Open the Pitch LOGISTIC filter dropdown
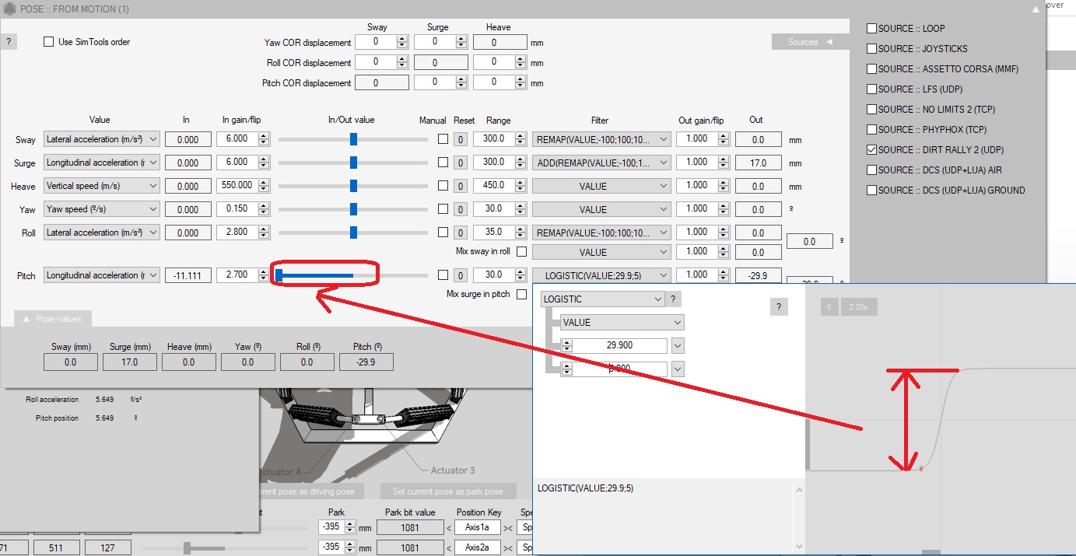The height and width of the screenshot is (556, 1076). coord(663,275)
